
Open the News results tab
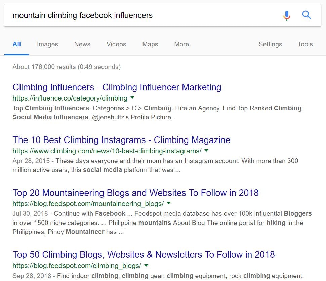(82, 44)
